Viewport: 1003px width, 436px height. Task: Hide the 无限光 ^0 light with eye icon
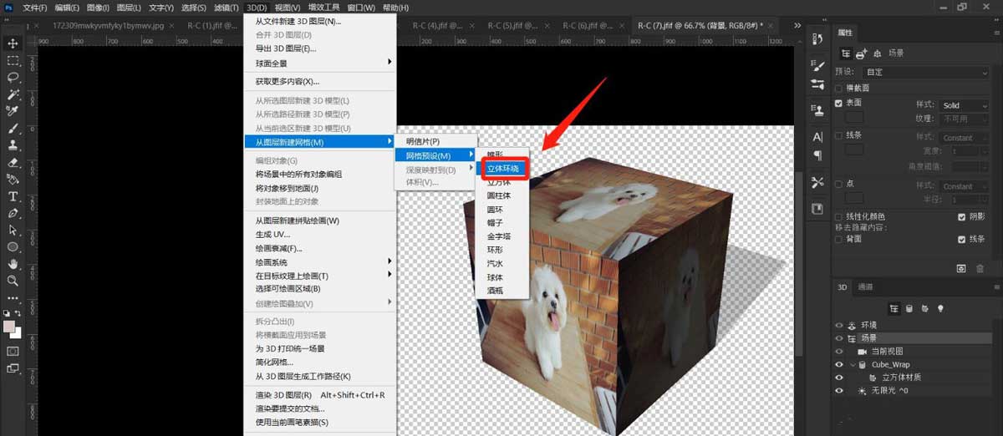839,391
